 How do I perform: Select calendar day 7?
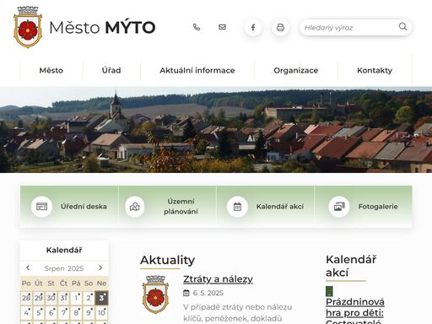coord(64,312)
